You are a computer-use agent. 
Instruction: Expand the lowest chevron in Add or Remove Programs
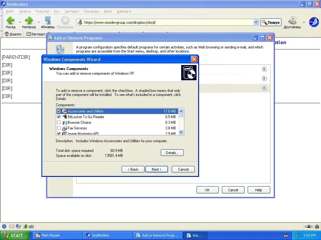pyautogui.click(x=264, y=88)
